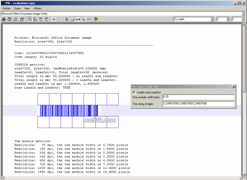
Task: Click horizontal scrollbar left arrow
Action: [3, 178]
